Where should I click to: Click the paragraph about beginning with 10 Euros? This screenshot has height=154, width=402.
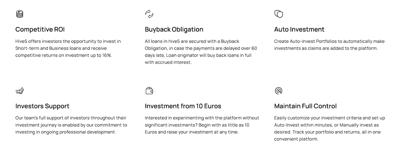[x=202, y=125]
